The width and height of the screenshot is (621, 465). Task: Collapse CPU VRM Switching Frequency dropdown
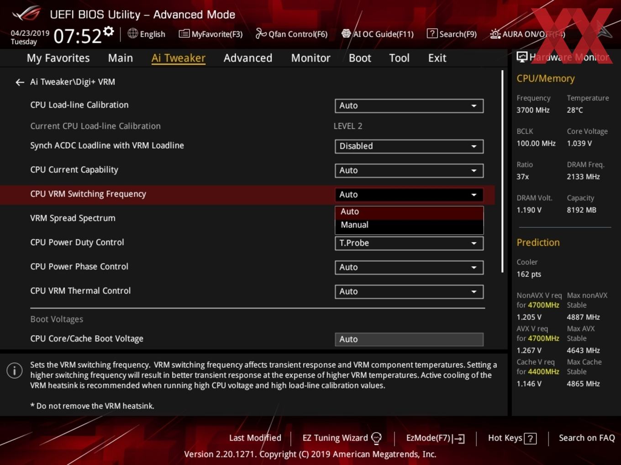pos(409,195)
